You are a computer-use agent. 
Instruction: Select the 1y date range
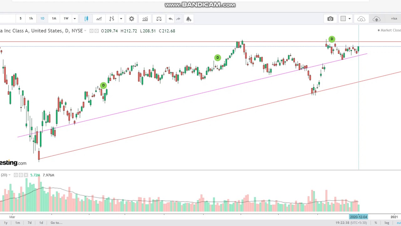point(6,223)
